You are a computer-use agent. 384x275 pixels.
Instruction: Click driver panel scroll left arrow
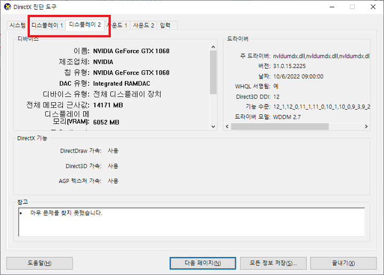click(227, 127)
